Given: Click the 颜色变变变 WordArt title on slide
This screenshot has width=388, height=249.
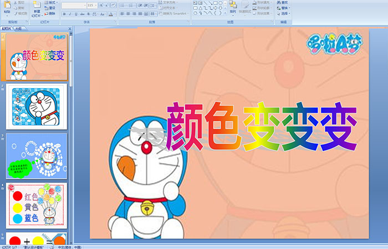Looking at the screenshot, I should click(262, 126).
